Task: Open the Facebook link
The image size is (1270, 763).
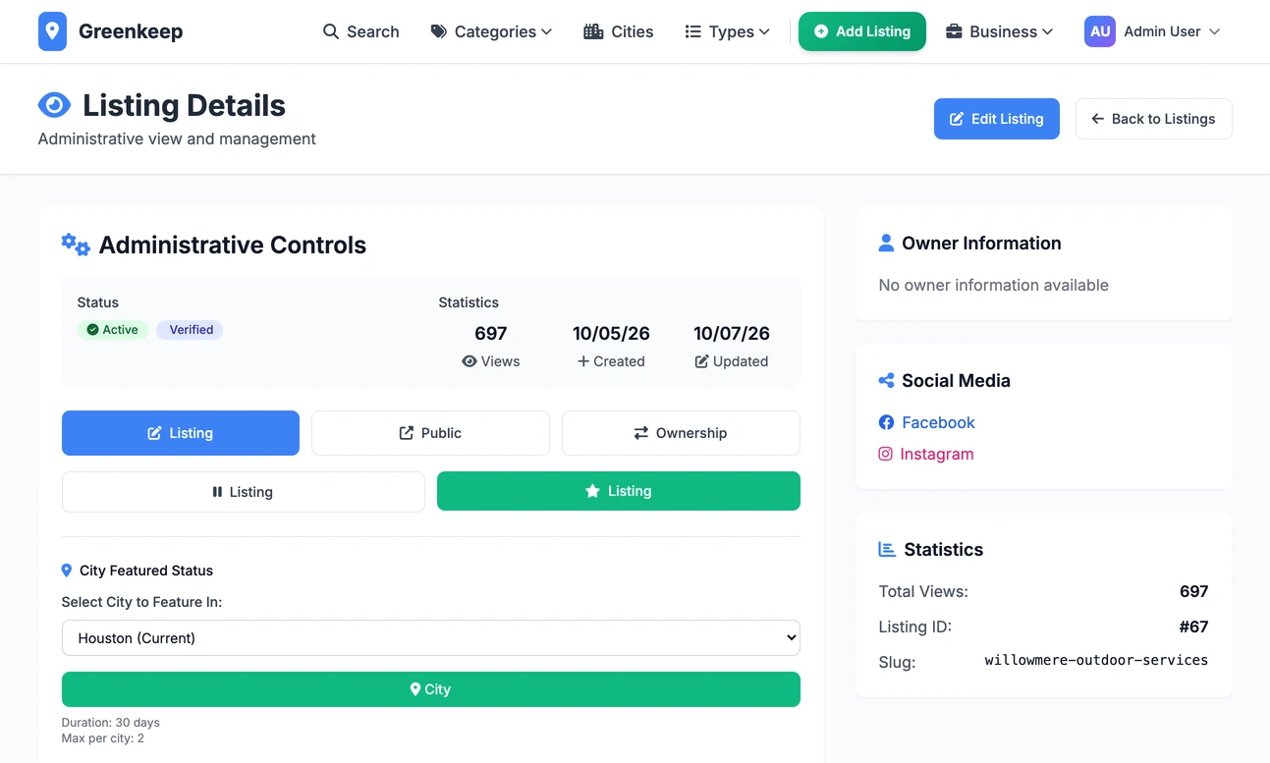Action: 938,422
